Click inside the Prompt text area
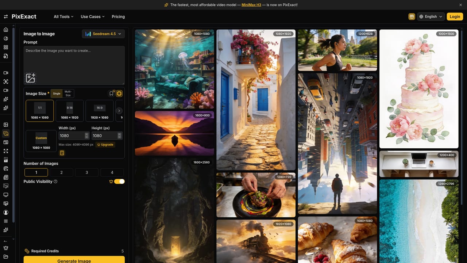This screenshot has height=263, width=467. [74, 66]
